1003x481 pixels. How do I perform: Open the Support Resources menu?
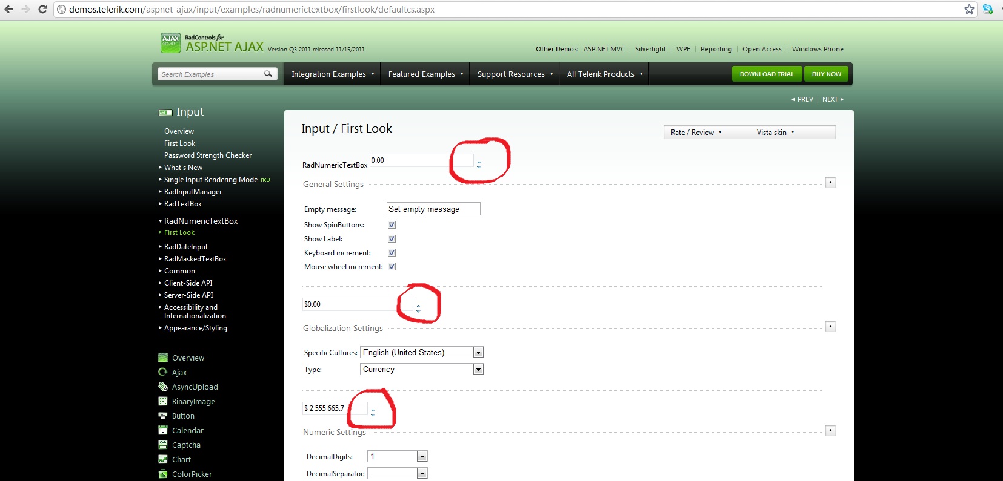(x=515, y=74)
